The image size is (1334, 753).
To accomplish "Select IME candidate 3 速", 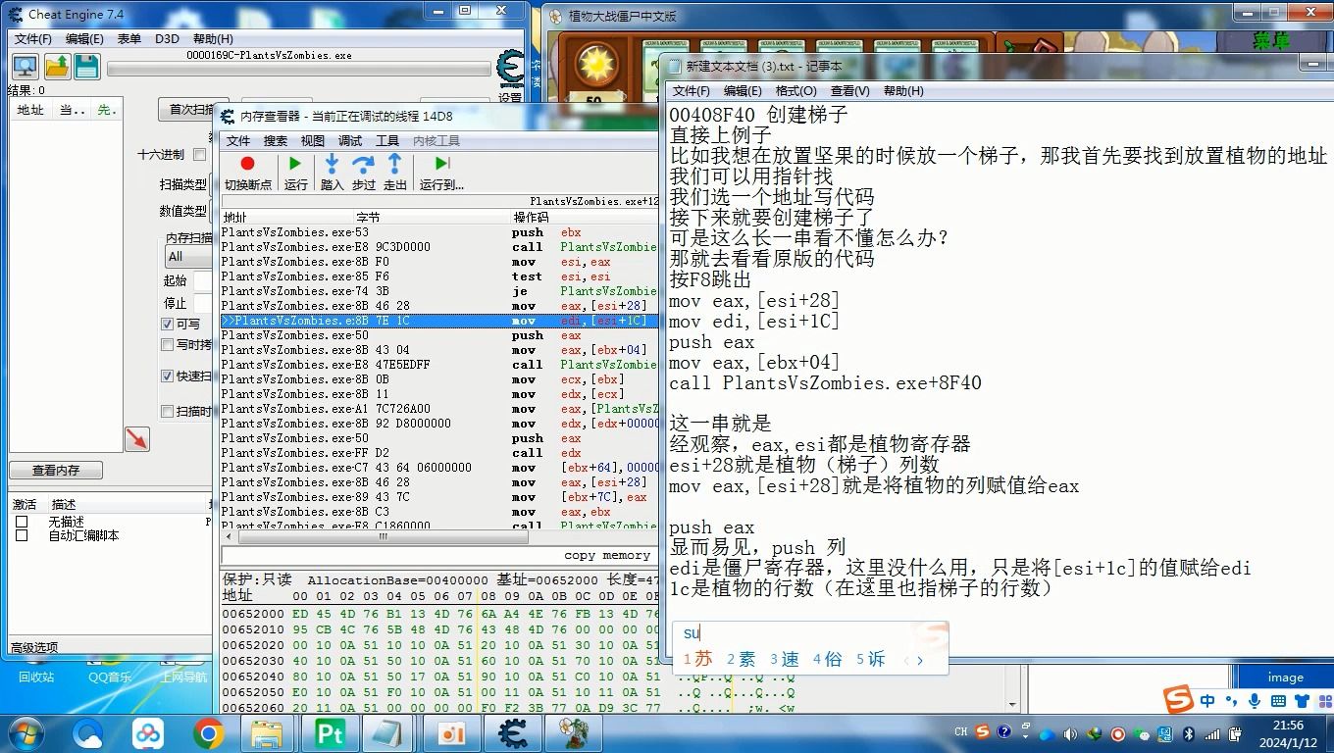I will pos(785,660).
